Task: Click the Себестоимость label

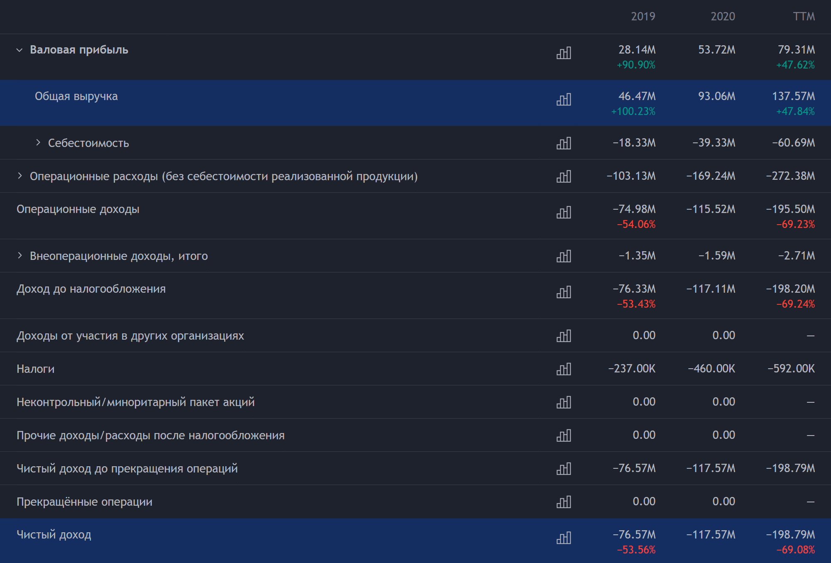Action: click(88, 143)
